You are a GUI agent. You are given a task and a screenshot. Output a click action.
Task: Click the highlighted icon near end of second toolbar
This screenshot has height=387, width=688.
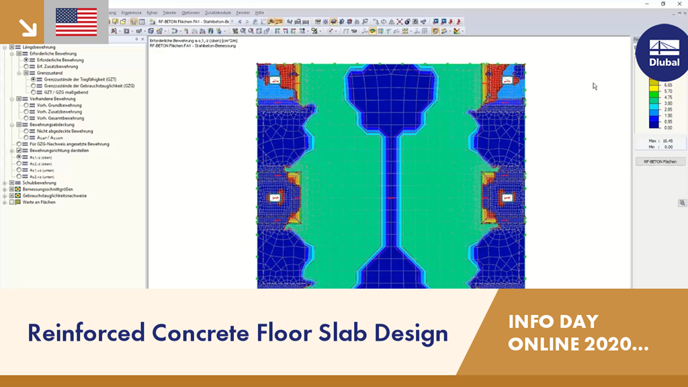click(435, 31)
